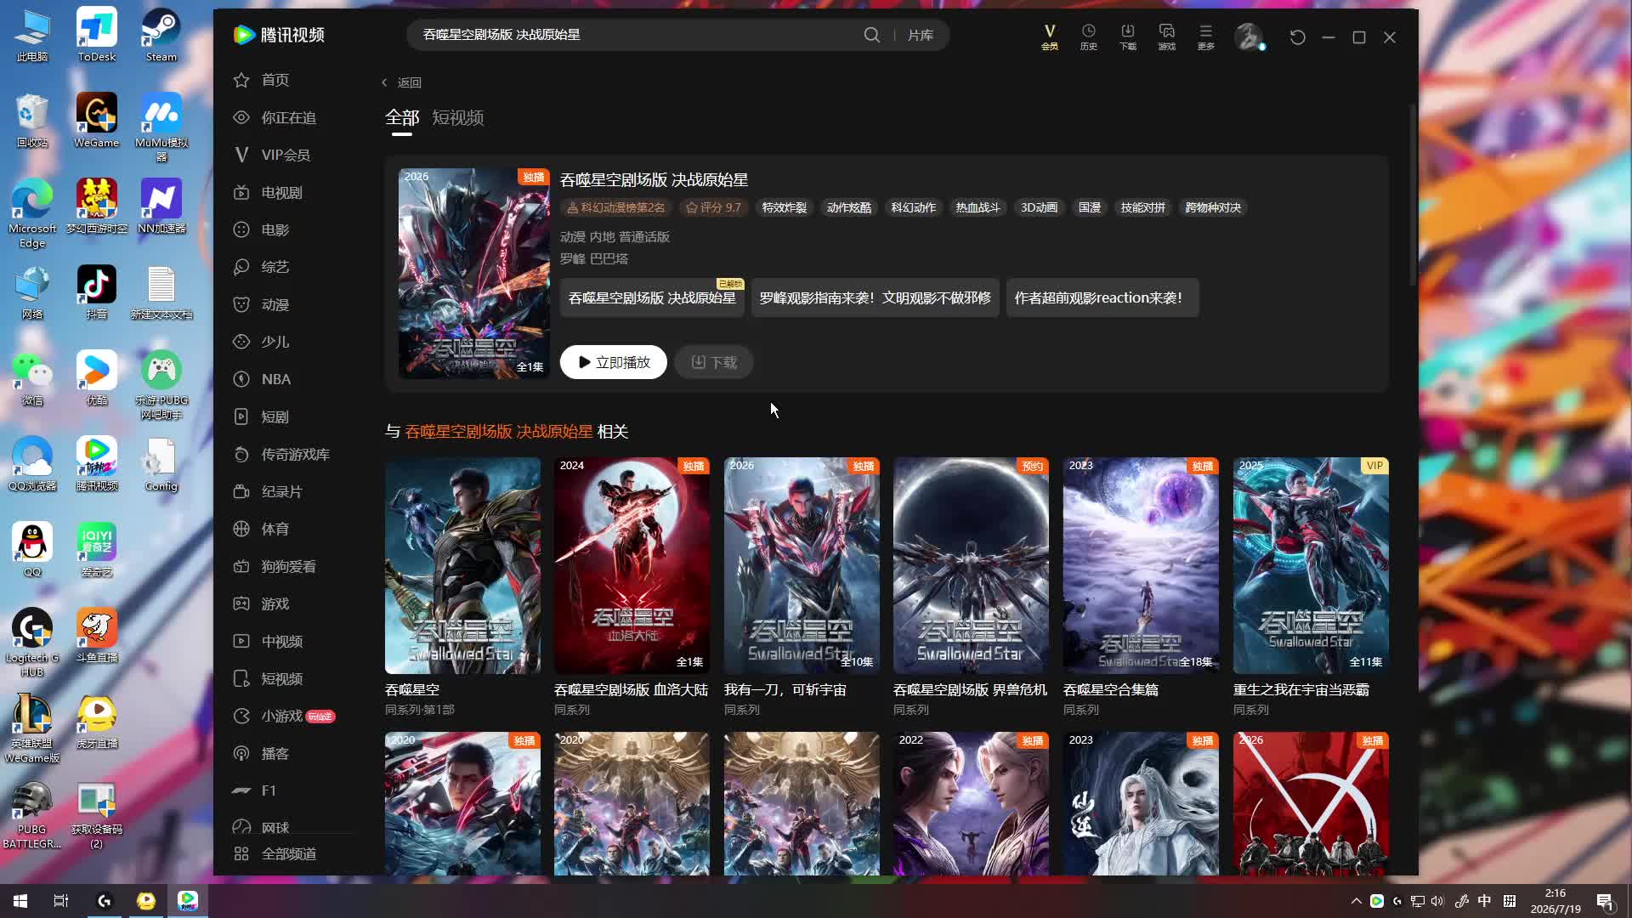Open the 历史 history icon

point(1088,37)
